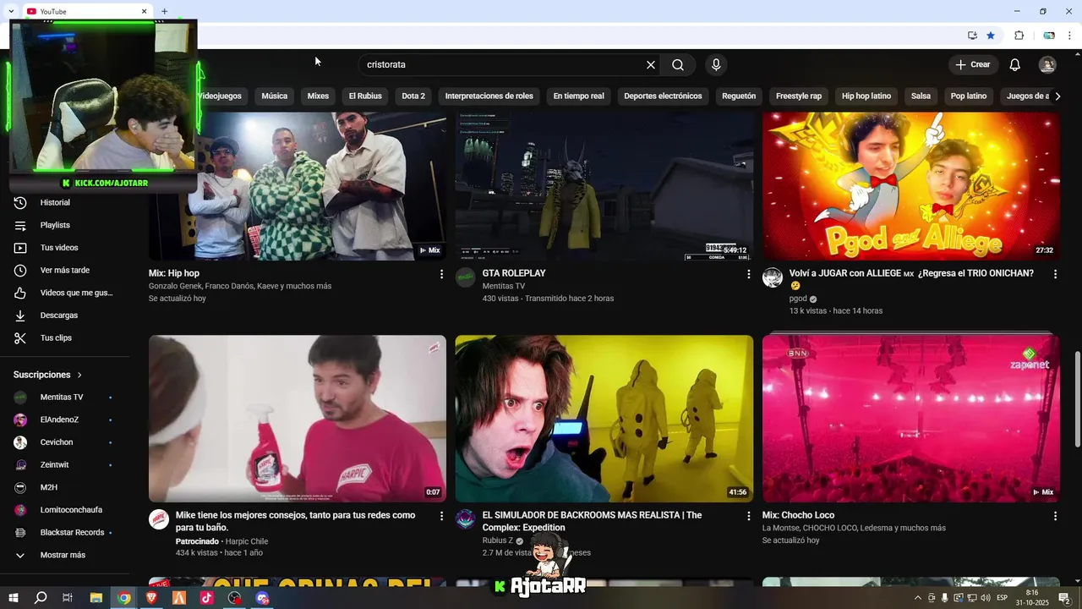
Task: Select the El Rubius filter chip
Action: click(x=365, y=96)
